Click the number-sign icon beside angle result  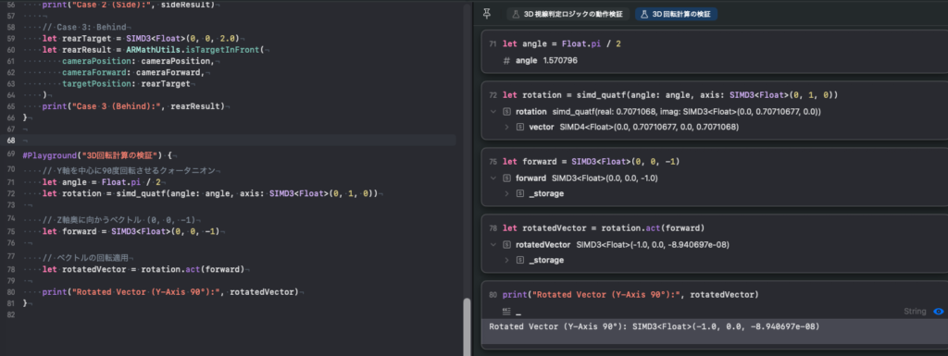tap(506, 62)
